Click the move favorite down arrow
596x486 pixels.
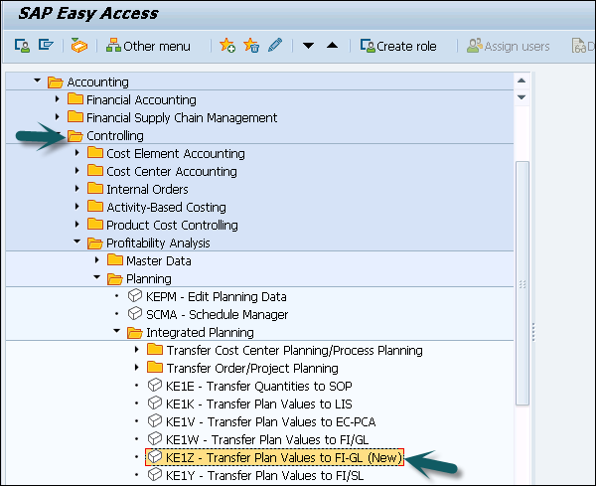pyautogui.click(x=308, y=46)
